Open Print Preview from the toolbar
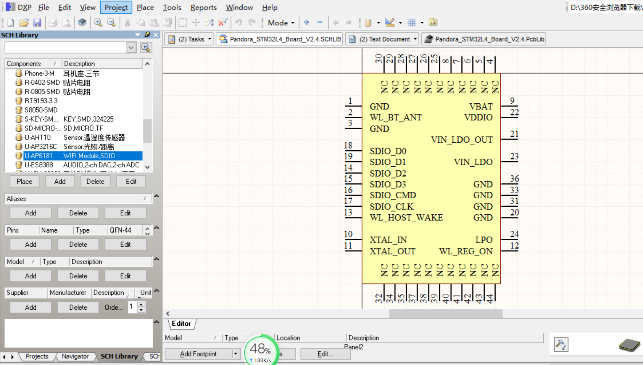The image size is (643, 365). click(x=66, y=23)
